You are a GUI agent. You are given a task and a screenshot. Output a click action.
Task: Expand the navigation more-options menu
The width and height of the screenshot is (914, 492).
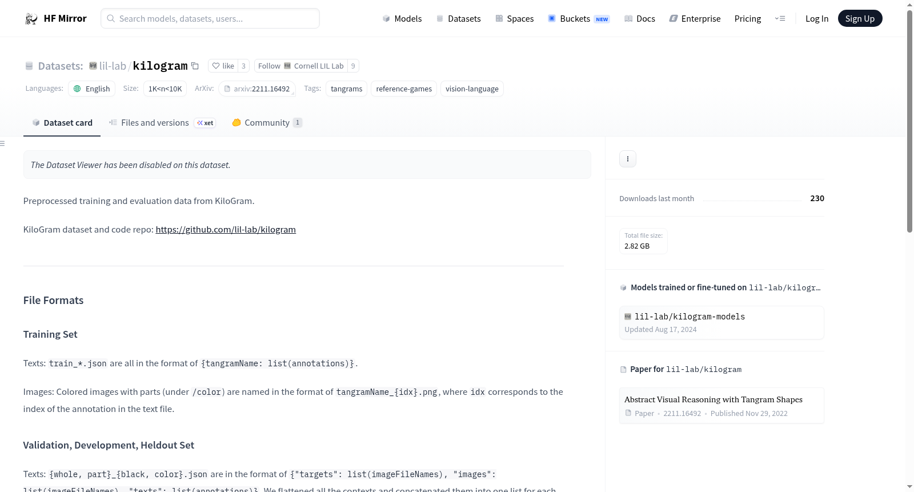tap(780, 18)
